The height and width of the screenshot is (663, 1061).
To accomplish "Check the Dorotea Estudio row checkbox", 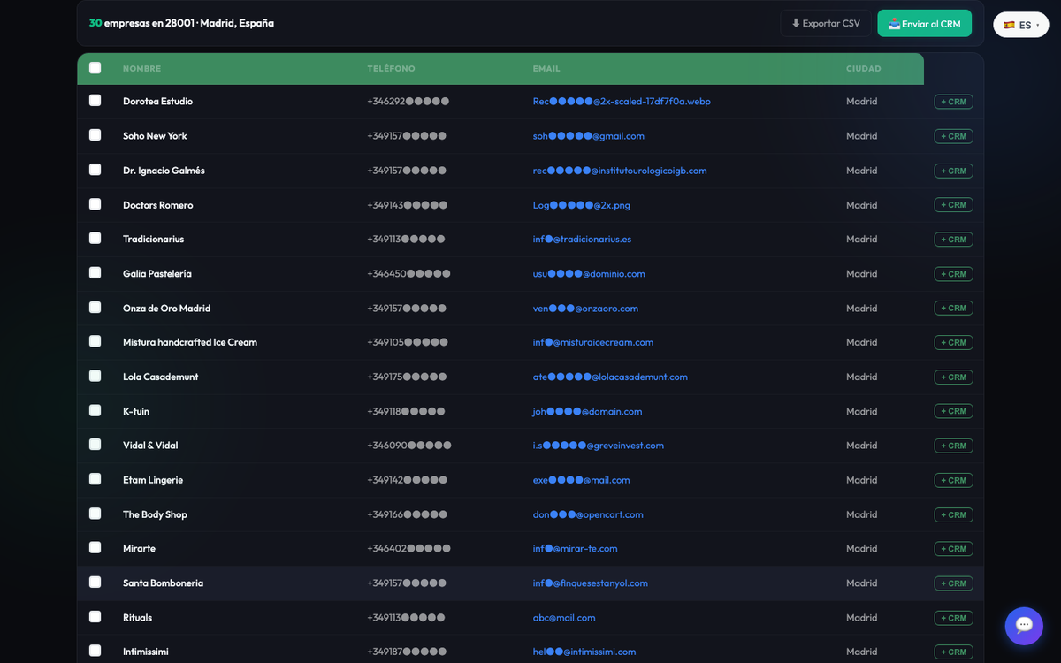I will click(95, 101).
